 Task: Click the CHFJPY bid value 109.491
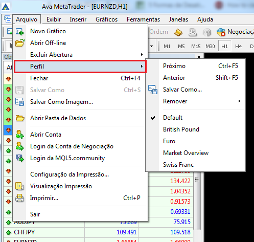click(x=127, y=232)
